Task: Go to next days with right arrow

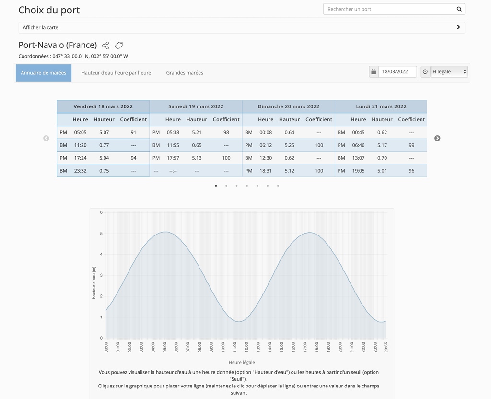Action: coord(437,138)
